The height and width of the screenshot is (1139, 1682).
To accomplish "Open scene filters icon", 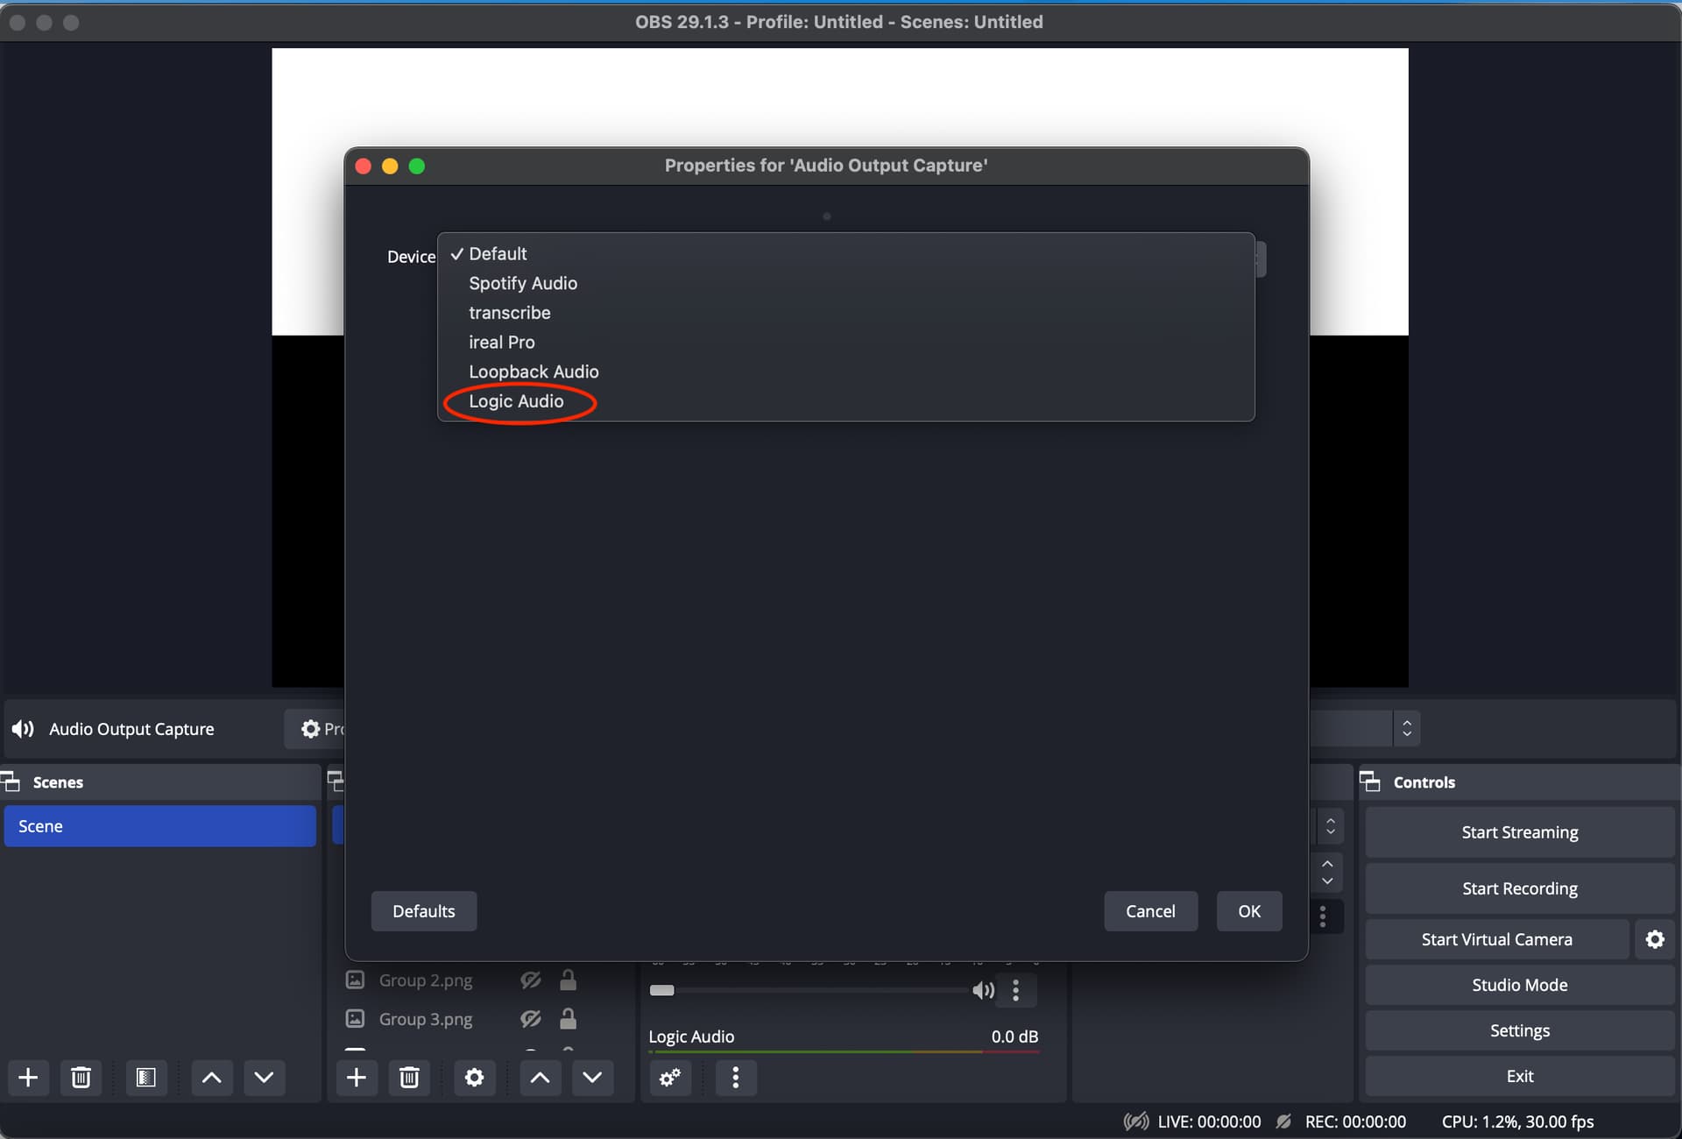I will click(145, 1077).
